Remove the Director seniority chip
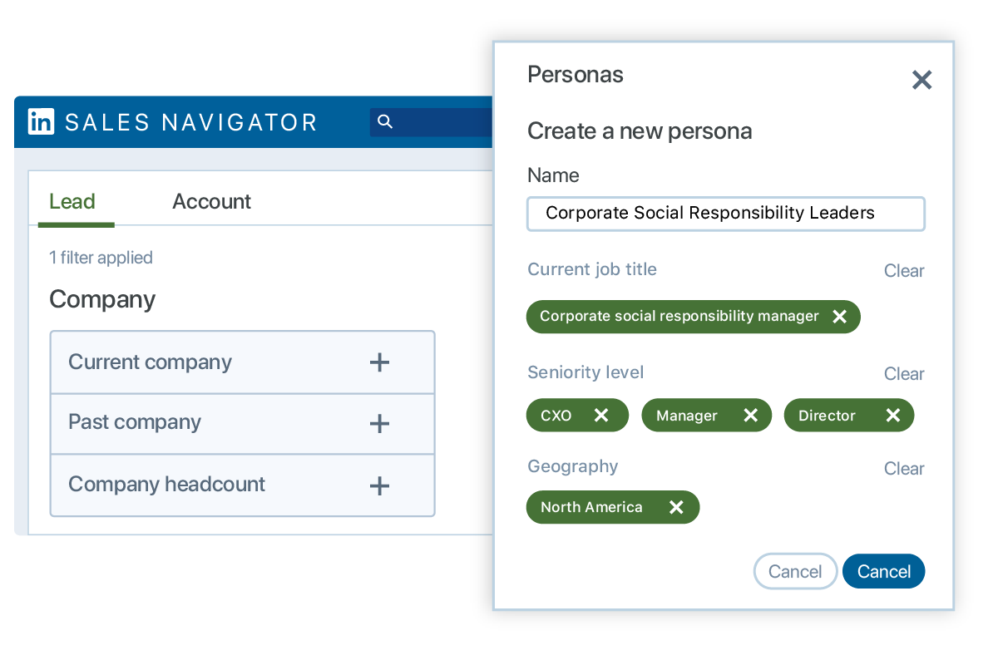The width and height of the screenshot is (998, 655). 893,415
